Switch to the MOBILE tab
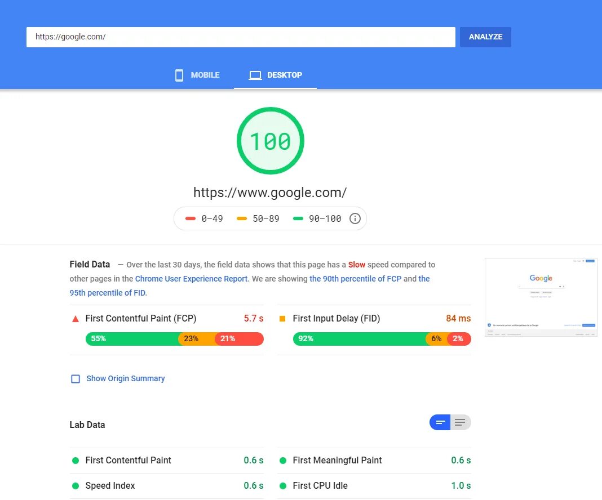This screenshot has width=602, height=500. click(197, 75)
